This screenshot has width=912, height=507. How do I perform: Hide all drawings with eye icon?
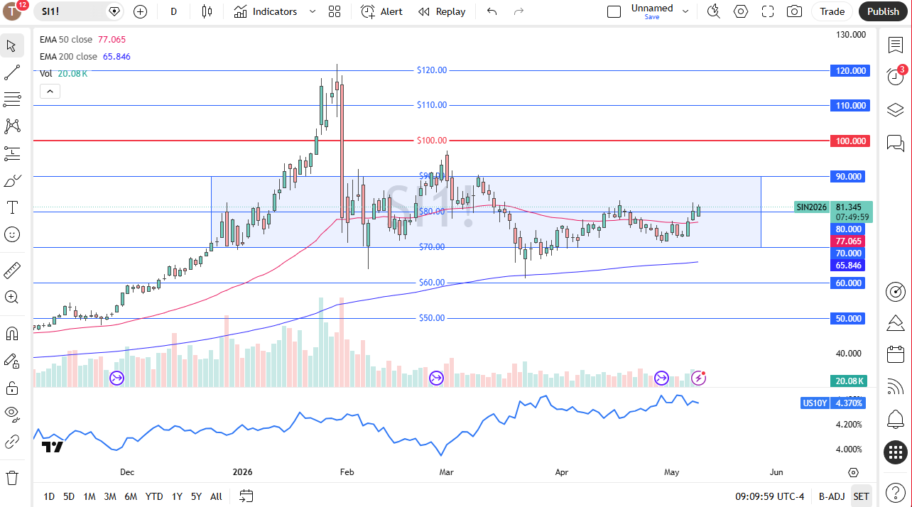click(x=11, y=415)
